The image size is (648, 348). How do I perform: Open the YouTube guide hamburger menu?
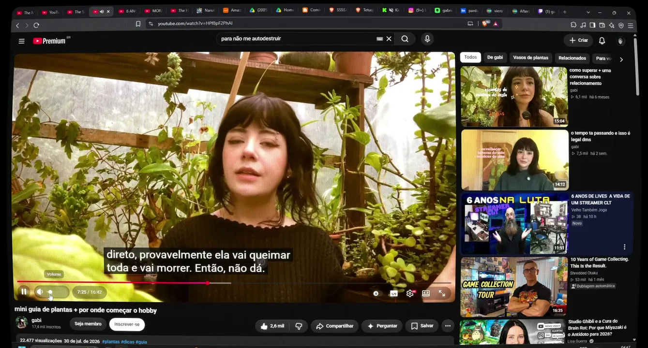[x=21, y=41]
